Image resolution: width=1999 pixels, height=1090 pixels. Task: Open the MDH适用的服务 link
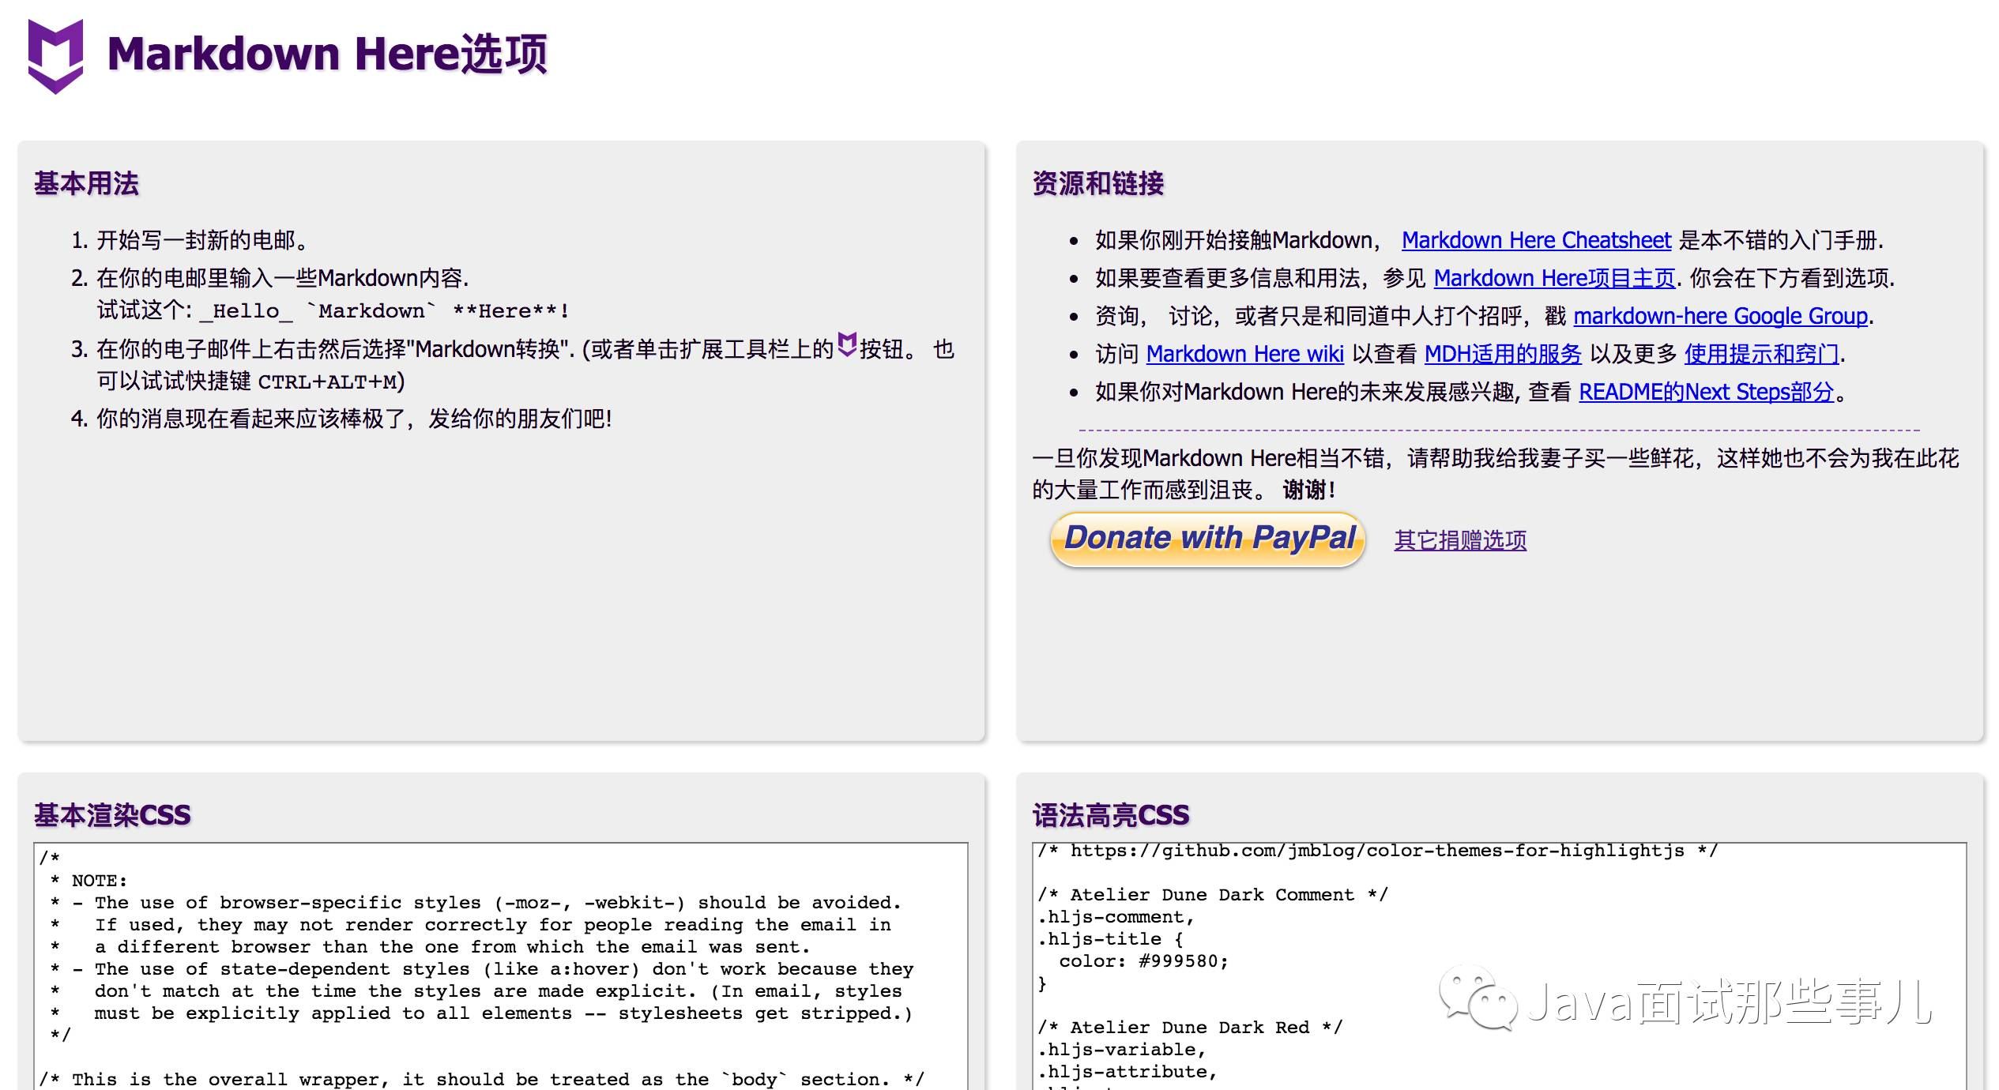(1503, 354)
